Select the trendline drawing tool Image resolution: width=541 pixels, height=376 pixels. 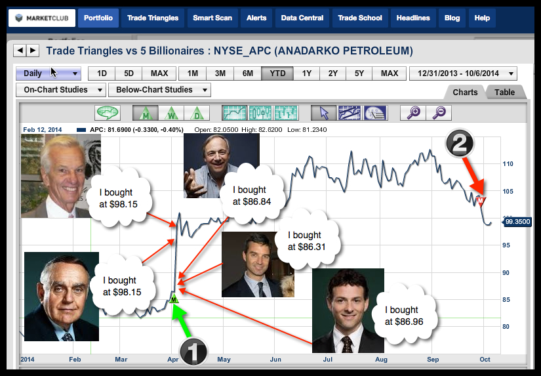tap(350, 113)
